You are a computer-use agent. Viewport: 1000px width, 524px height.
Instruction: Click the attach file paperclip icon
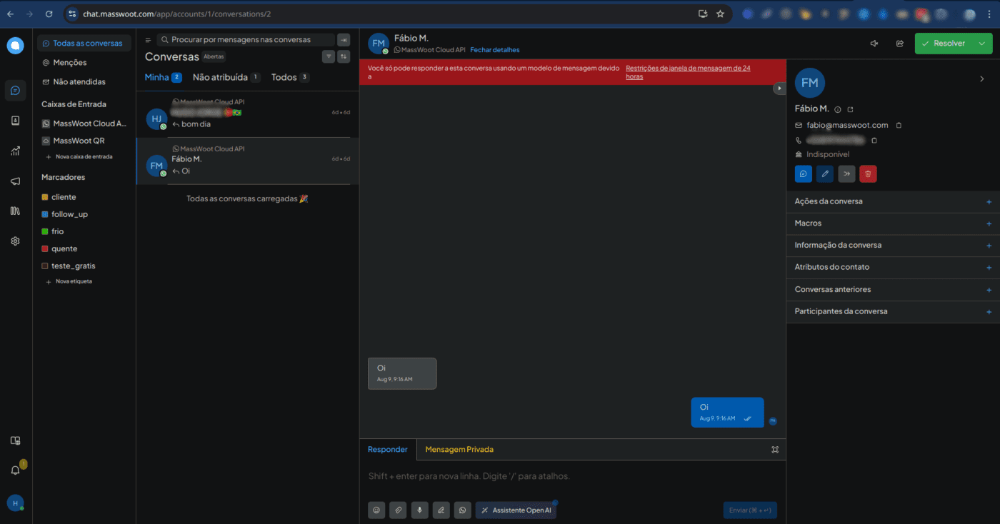[x=398, y=510]
